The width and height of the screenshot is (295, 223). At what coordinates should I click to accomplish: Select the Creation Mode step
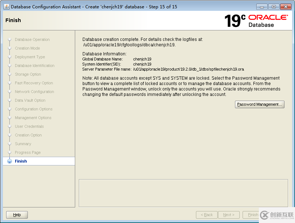pyautogui.click(x=27, y=48)
